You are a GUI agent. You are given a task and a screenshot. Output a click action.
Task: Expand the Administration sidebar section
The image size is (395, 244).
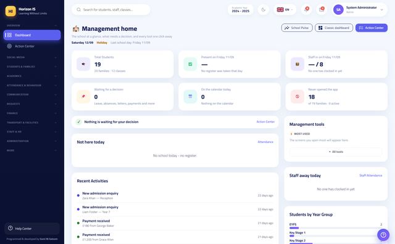tap(32, 141)
